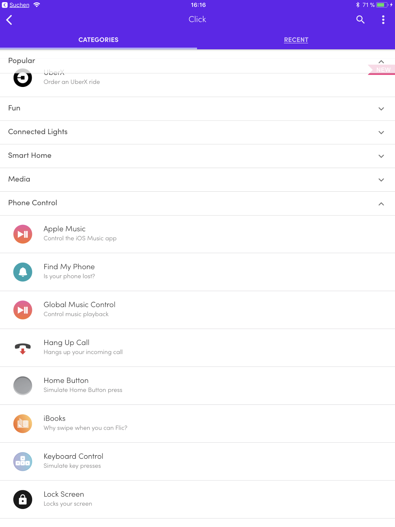Tap the Apple Music play-pause icon
The image size is (395, 527).
tap(23, 234)
